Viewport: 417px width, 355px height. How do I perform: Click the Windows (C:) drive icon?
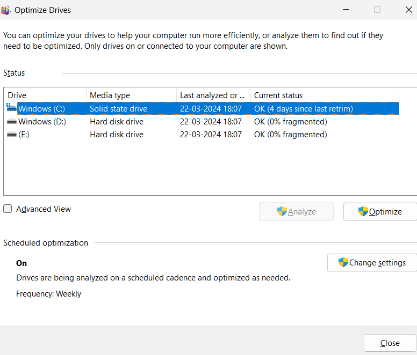[x=11, y=108]
